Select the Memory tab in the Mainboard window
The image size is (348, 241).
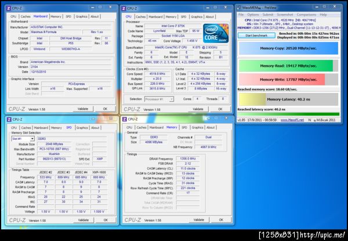click(x=56, y=17)
